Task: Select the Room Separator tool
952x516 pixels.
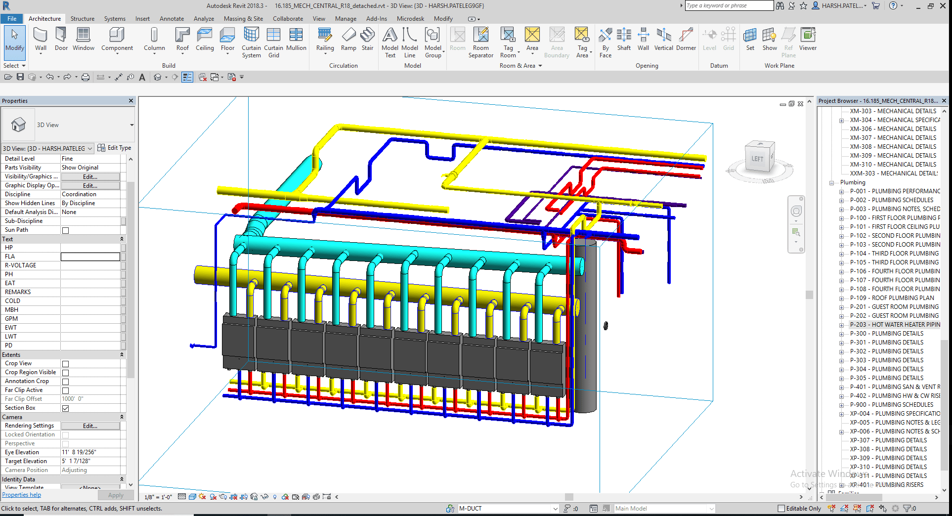Action: pos(480,43)
